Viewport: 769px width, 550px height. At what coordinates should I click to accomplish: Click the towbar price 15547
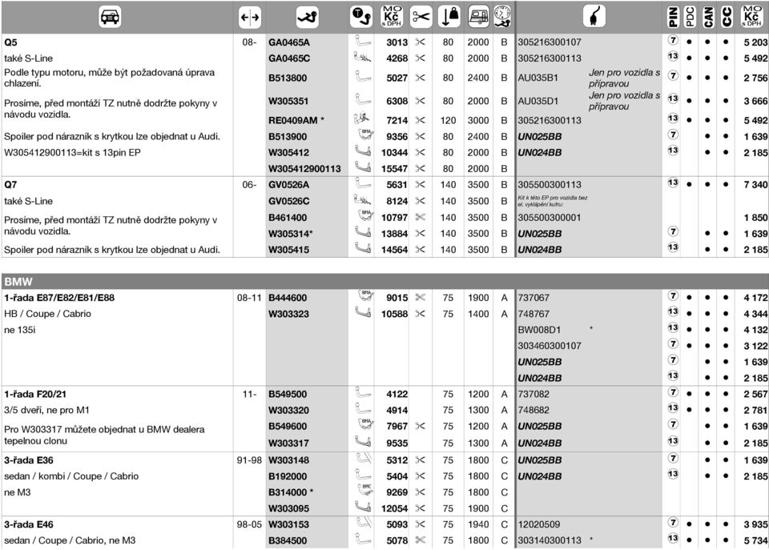394,169
